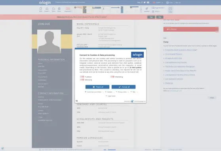221x151 pixels.
Task: Click the New document icon
Action: [x=40, y=9]
